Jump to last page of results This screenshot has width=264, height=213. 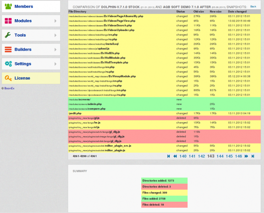[x=253, y=156]
